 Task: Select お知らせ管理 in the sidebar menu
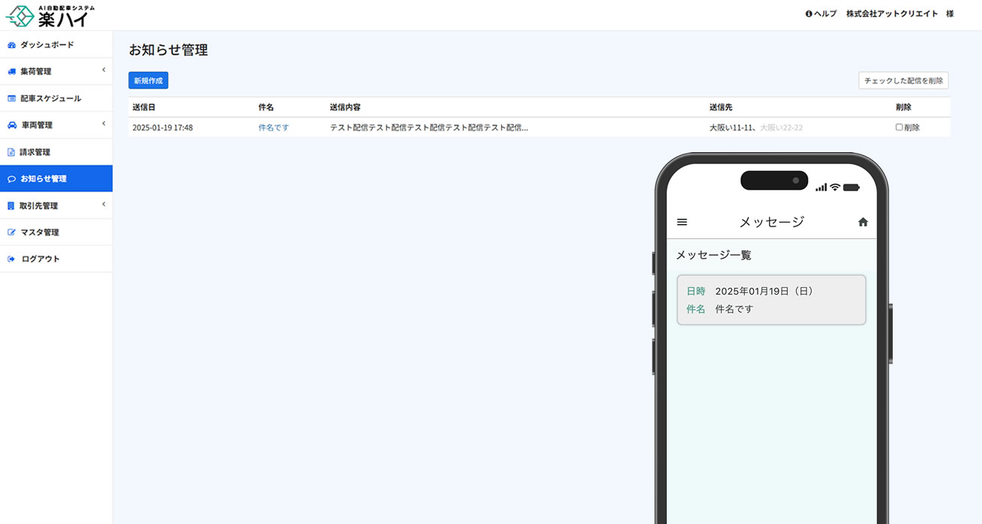[44, 179]
